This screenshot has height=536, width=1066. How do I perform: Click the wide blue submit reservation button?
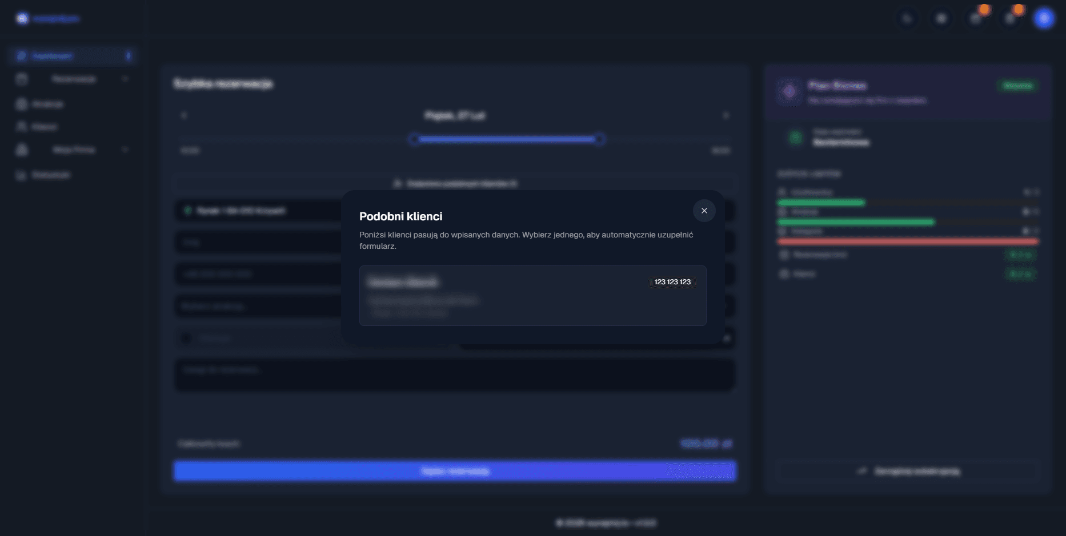(455, 471)
